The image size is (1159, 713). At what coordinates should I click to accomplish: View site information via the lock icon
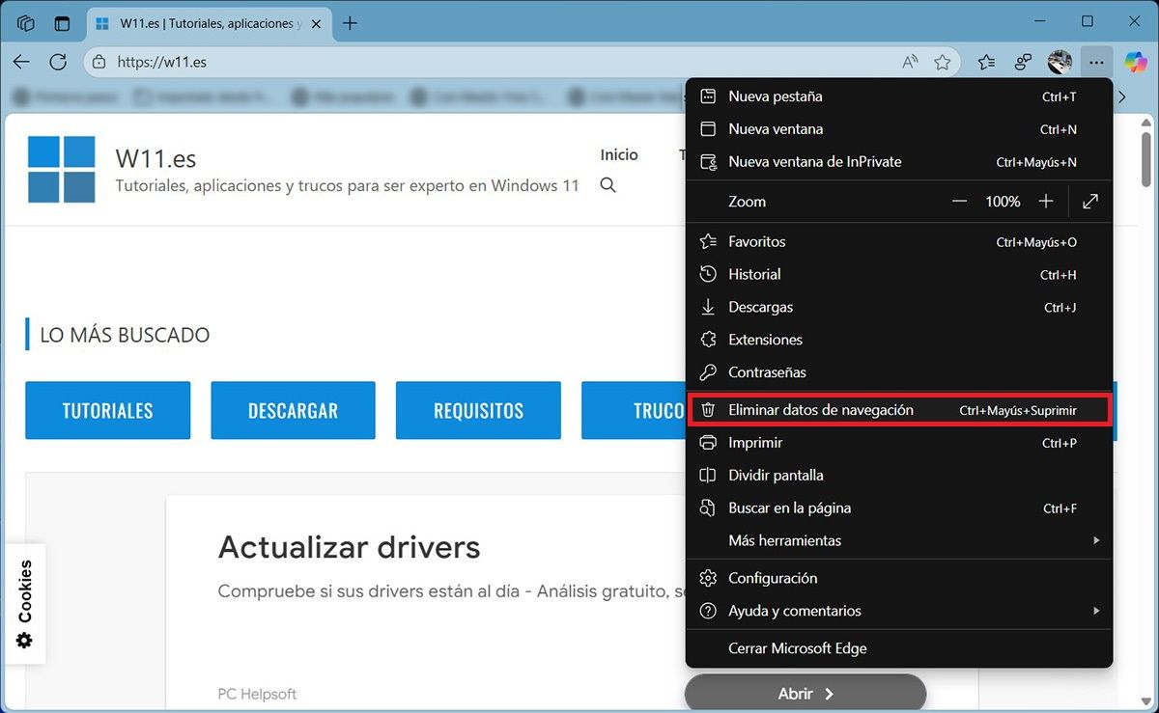pos(99,62)
